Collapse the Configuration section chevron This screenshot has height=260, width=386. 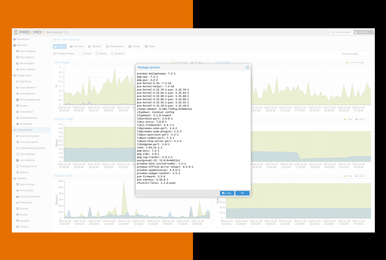(x=47, y=75)
